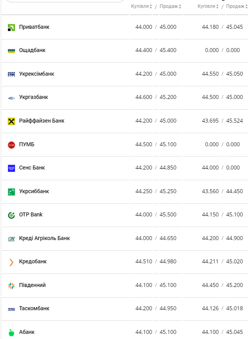This screenshot has width=248, height=339.
Task: Sort by first Продаж column
Action: click(170, 6)
